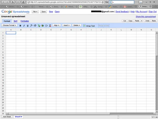This screenshot has height=119, width=158.
Task: Open the cell background color picker
Action: point(43,26)
